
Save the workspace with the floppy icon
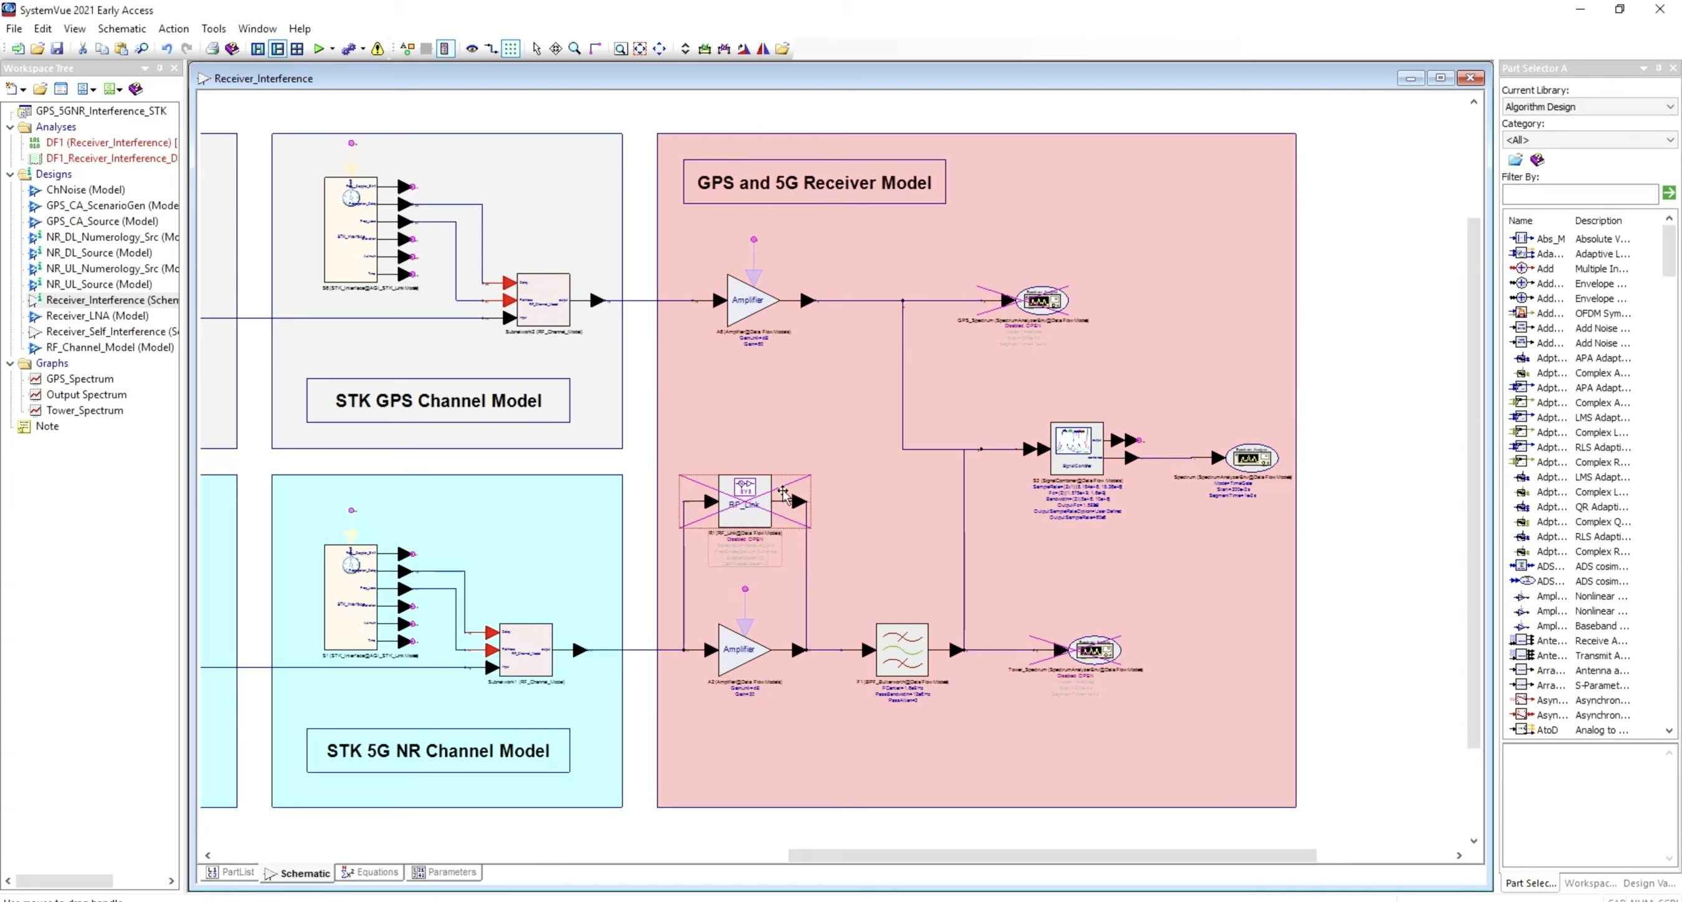point(57,49)
